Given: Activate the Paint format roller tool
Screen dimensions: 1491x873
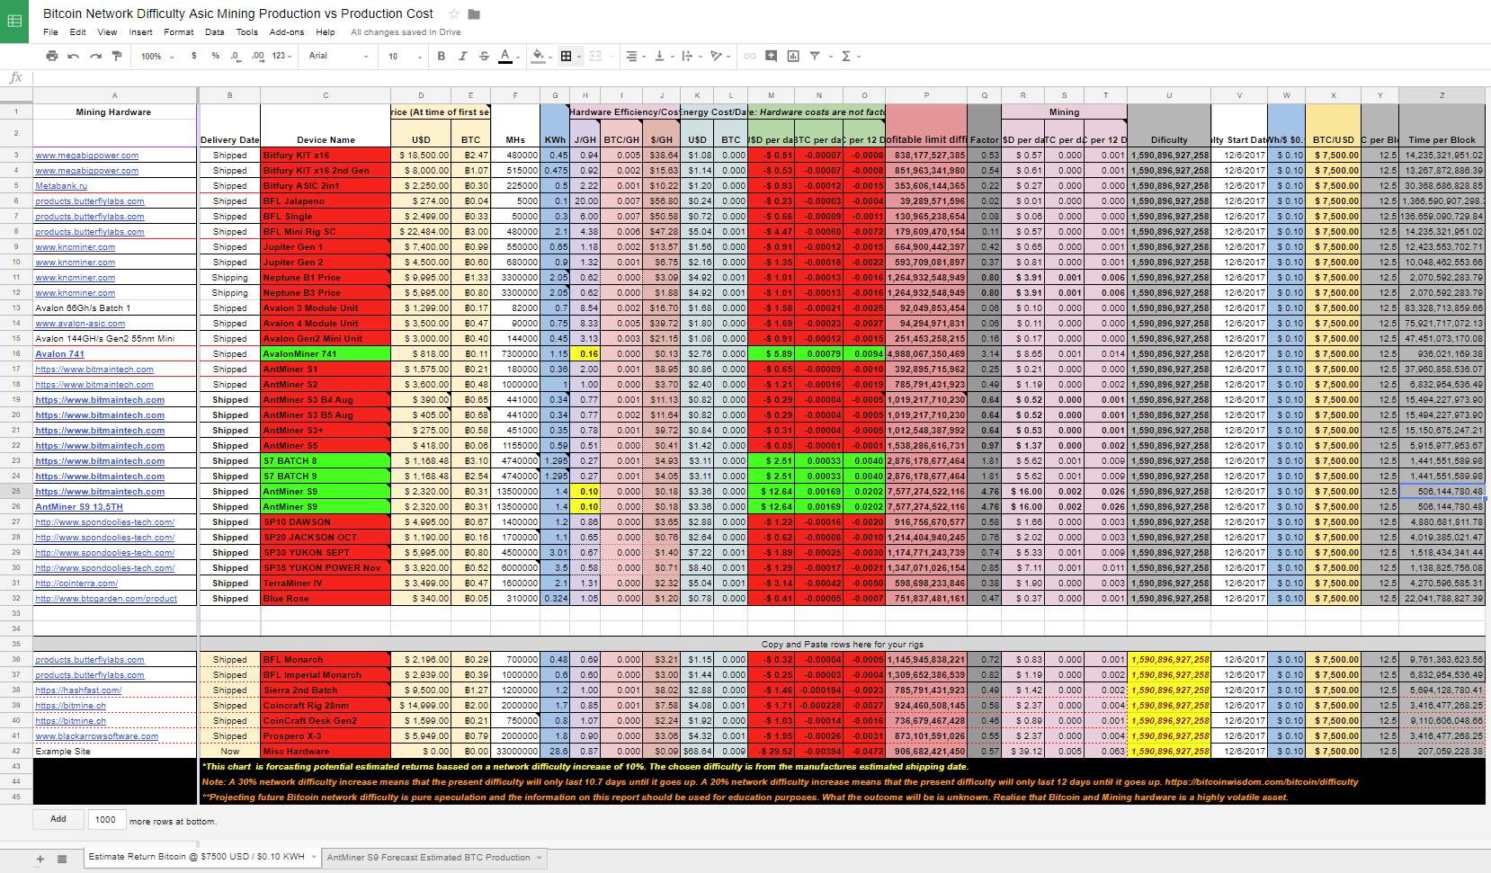Looking at the screenshot, I should [x=117, y=56].
